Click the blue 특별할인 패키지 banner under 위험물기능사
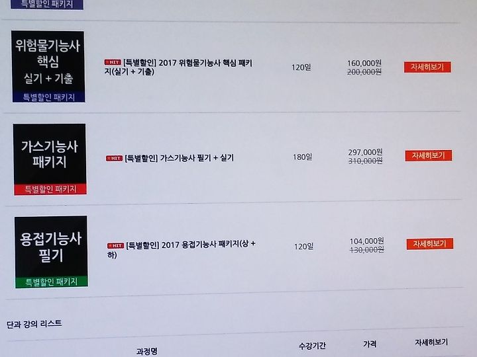 point(48,97)
